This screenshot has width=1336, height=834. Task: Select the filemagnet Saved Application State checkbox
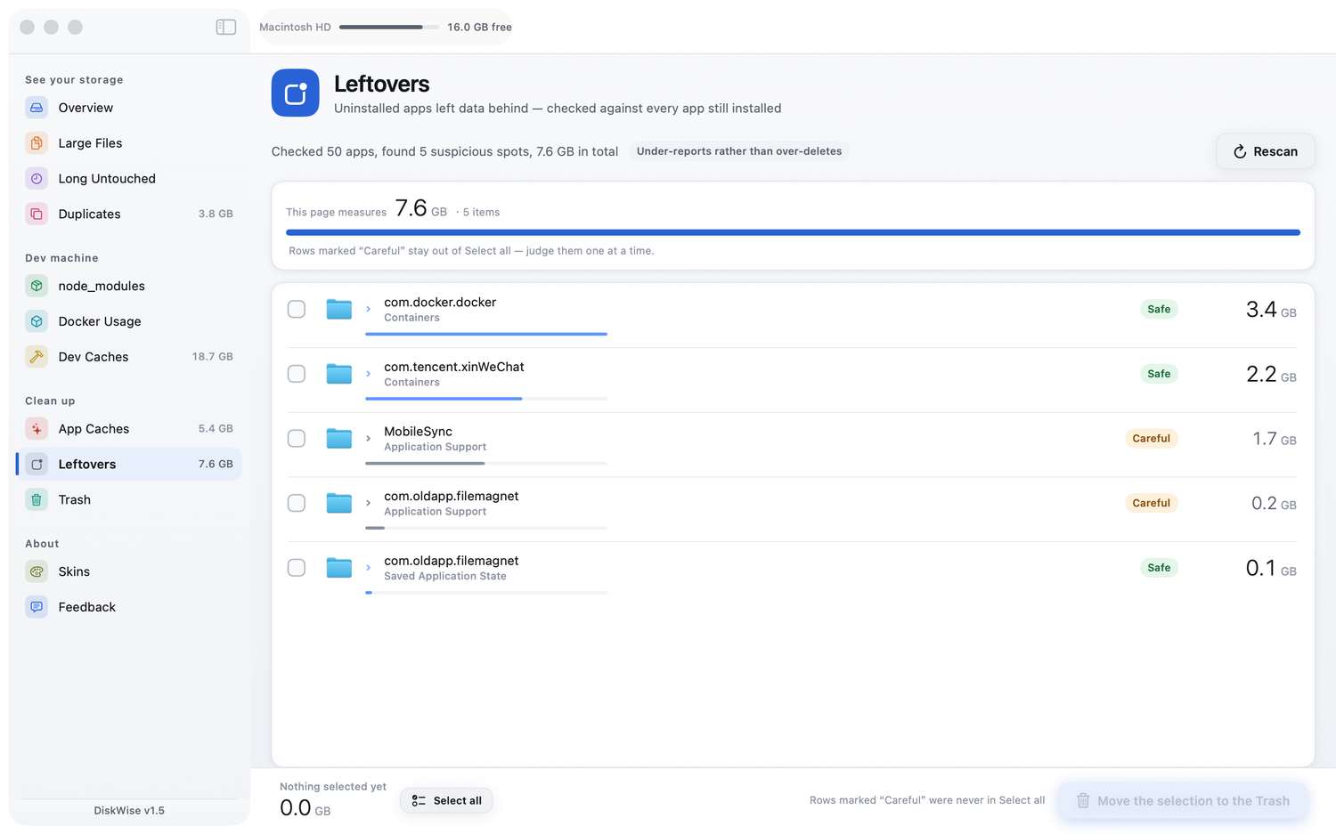(297, 568)
